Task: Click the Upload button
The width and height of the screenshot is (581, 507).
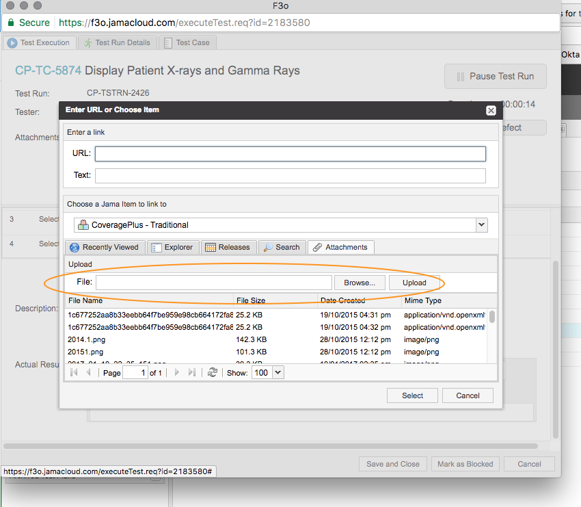Action: pyautogui.click(x=414, y=283)
